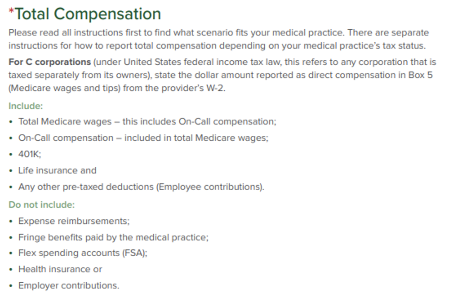Click the "401K;" bullet item
This screenshot has height=293, width=451.
[x=30, y=154]
